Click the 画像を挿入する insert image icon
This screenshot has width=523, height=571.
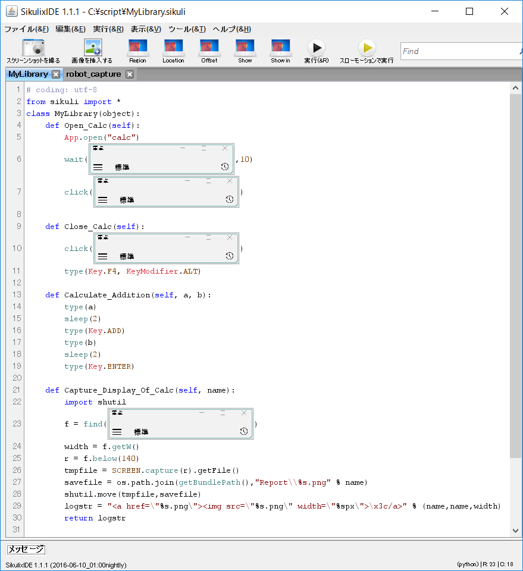coord(92,50)
